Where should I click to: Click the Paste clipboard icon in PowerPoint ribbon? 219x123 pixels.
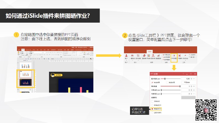click(x=19, y=53)
